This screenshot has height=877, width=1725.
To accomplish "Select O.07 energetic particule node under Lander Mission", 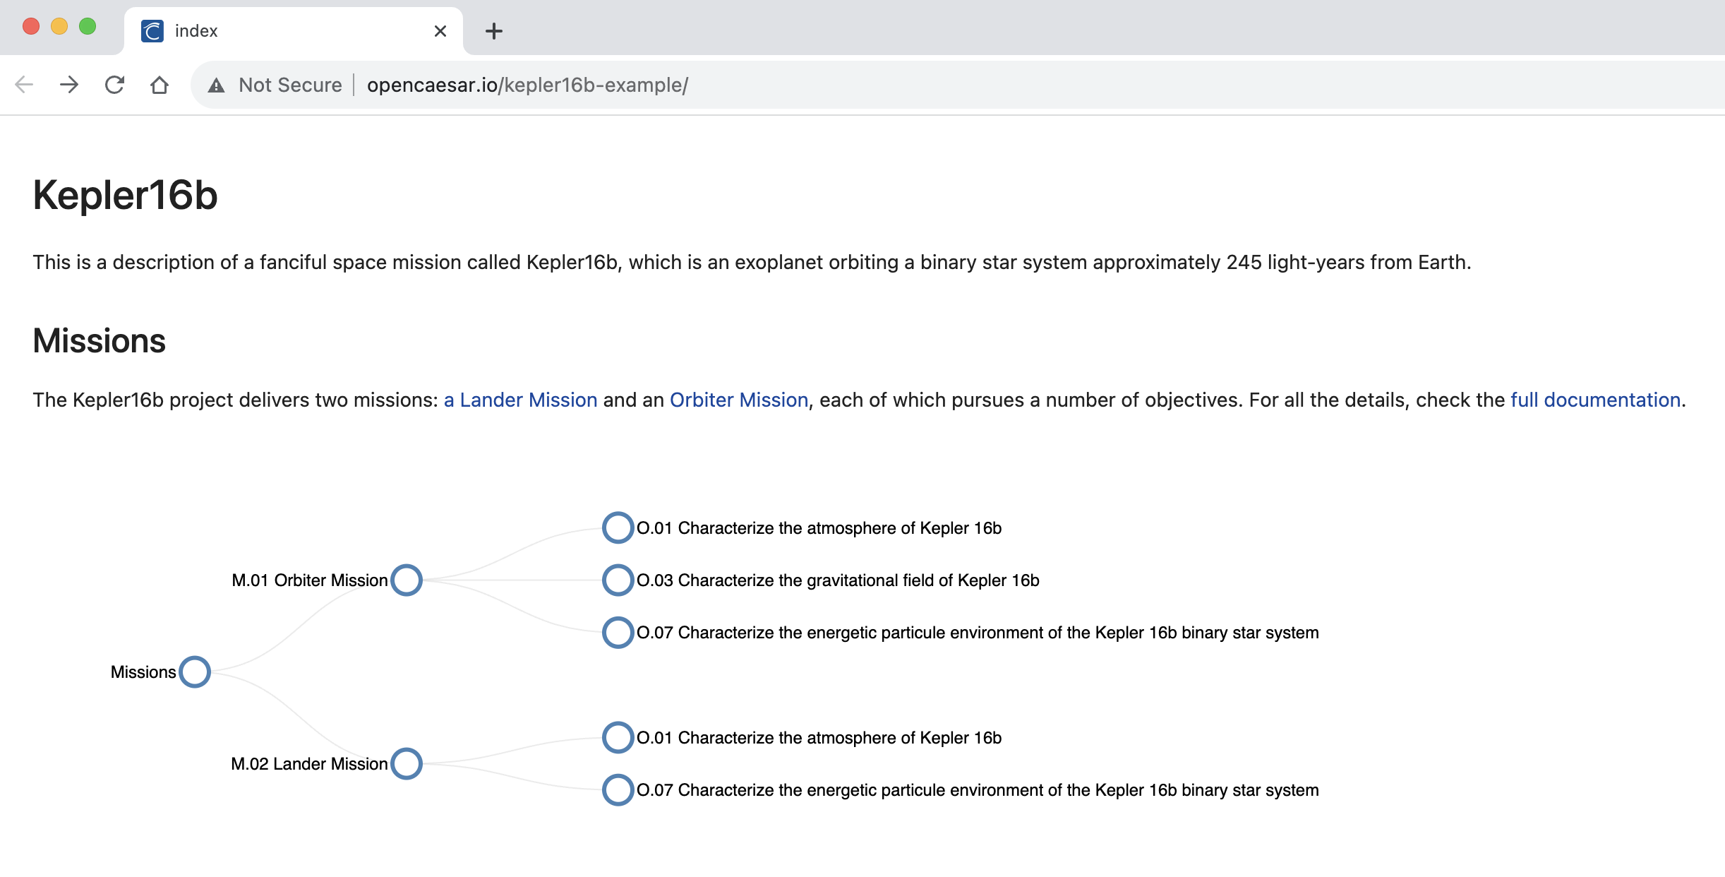I will tap(618, 789).
